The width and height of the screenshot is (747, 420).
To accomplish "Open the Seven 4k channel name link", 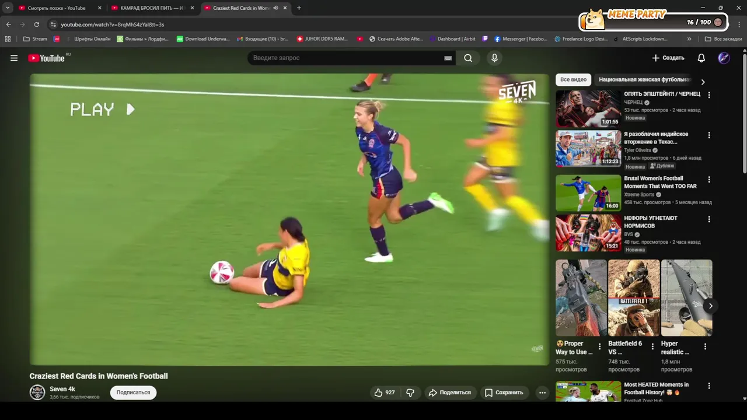I will tap(62, 389).
